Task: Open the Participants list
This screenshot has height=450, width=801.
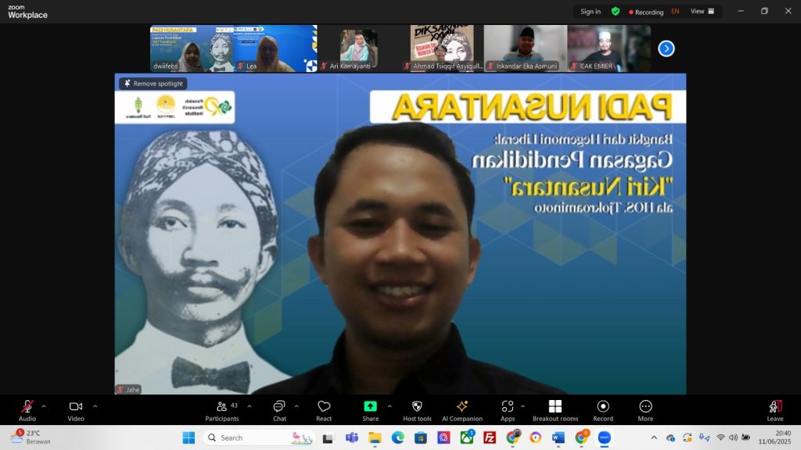Action: pos(222,410)
